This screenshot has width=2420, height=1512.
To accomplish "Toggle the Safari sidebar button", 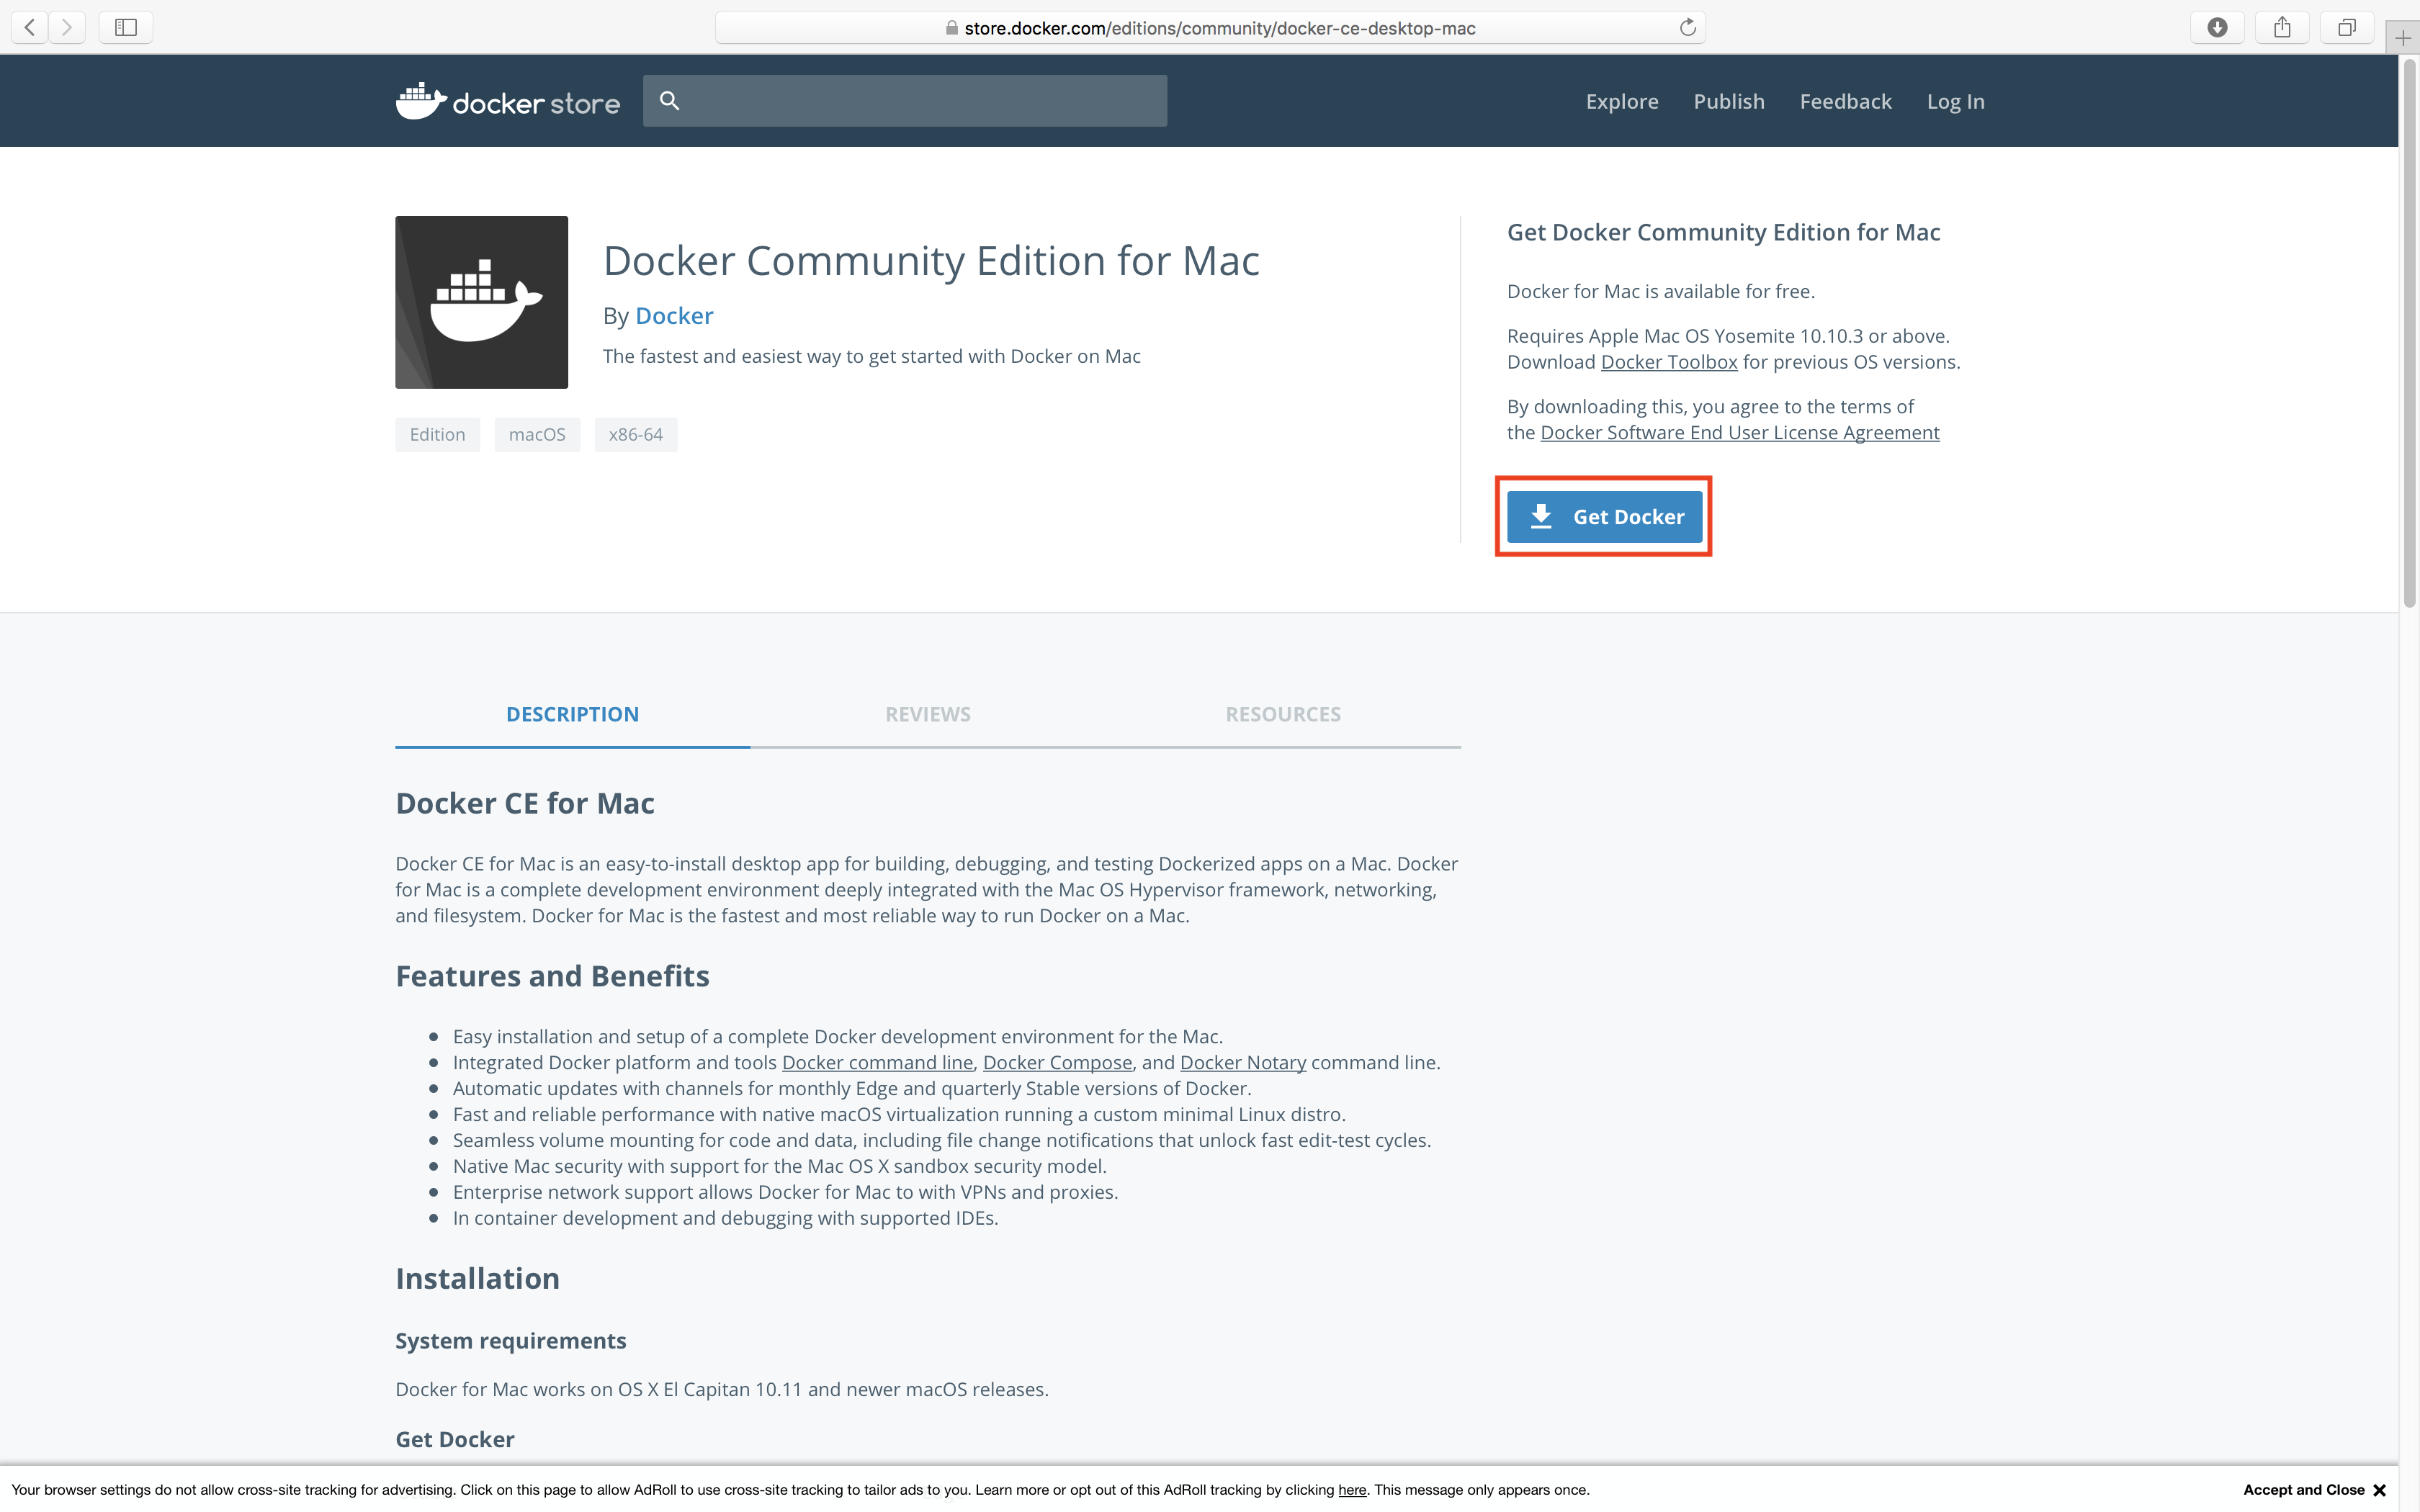I will click(126, 27).
